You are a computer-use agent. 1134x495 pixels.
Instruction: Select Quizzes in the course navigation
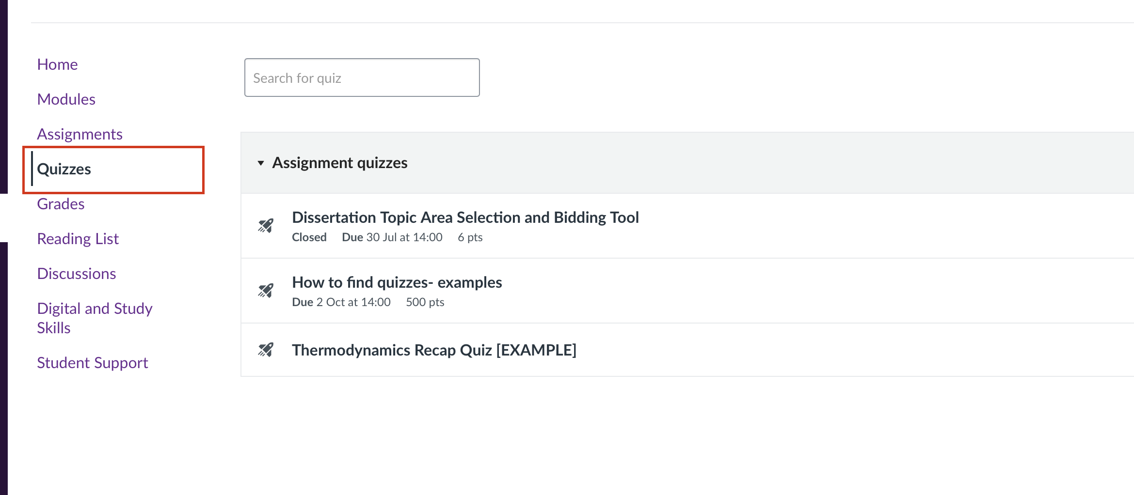coord(64,169)
